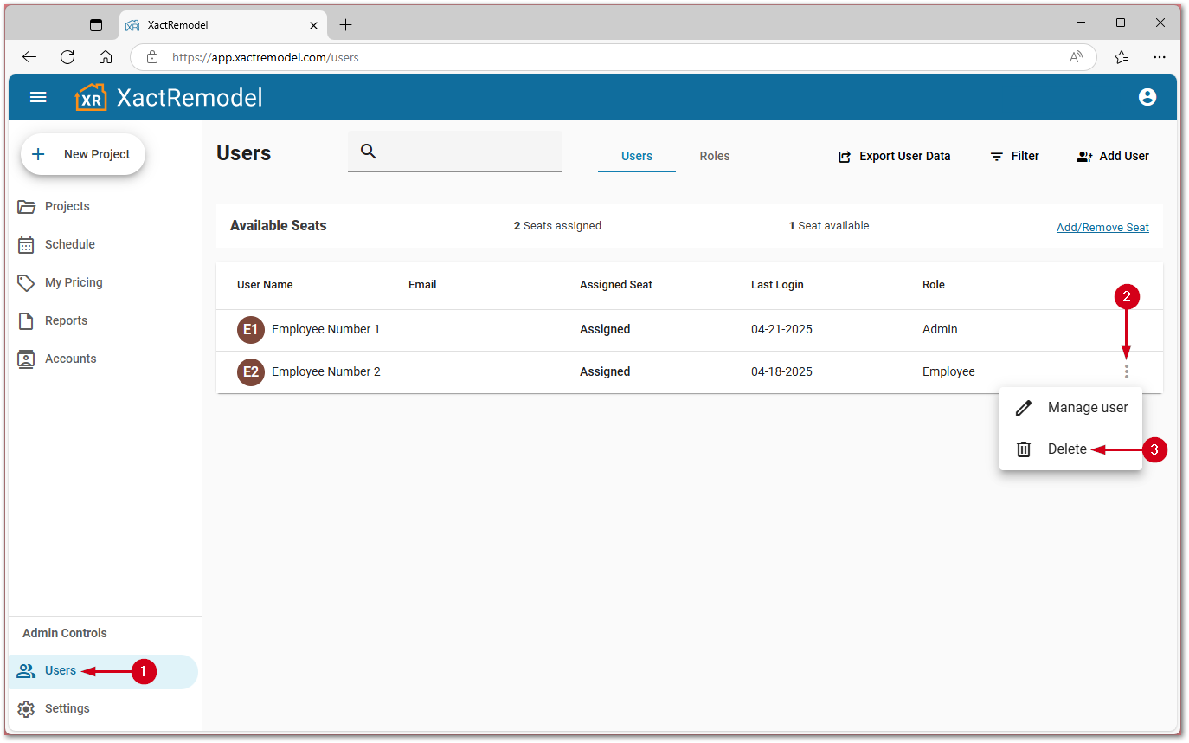
Task: Click the browser home icon
Action: pyautogui.click(x=106, y=57)
